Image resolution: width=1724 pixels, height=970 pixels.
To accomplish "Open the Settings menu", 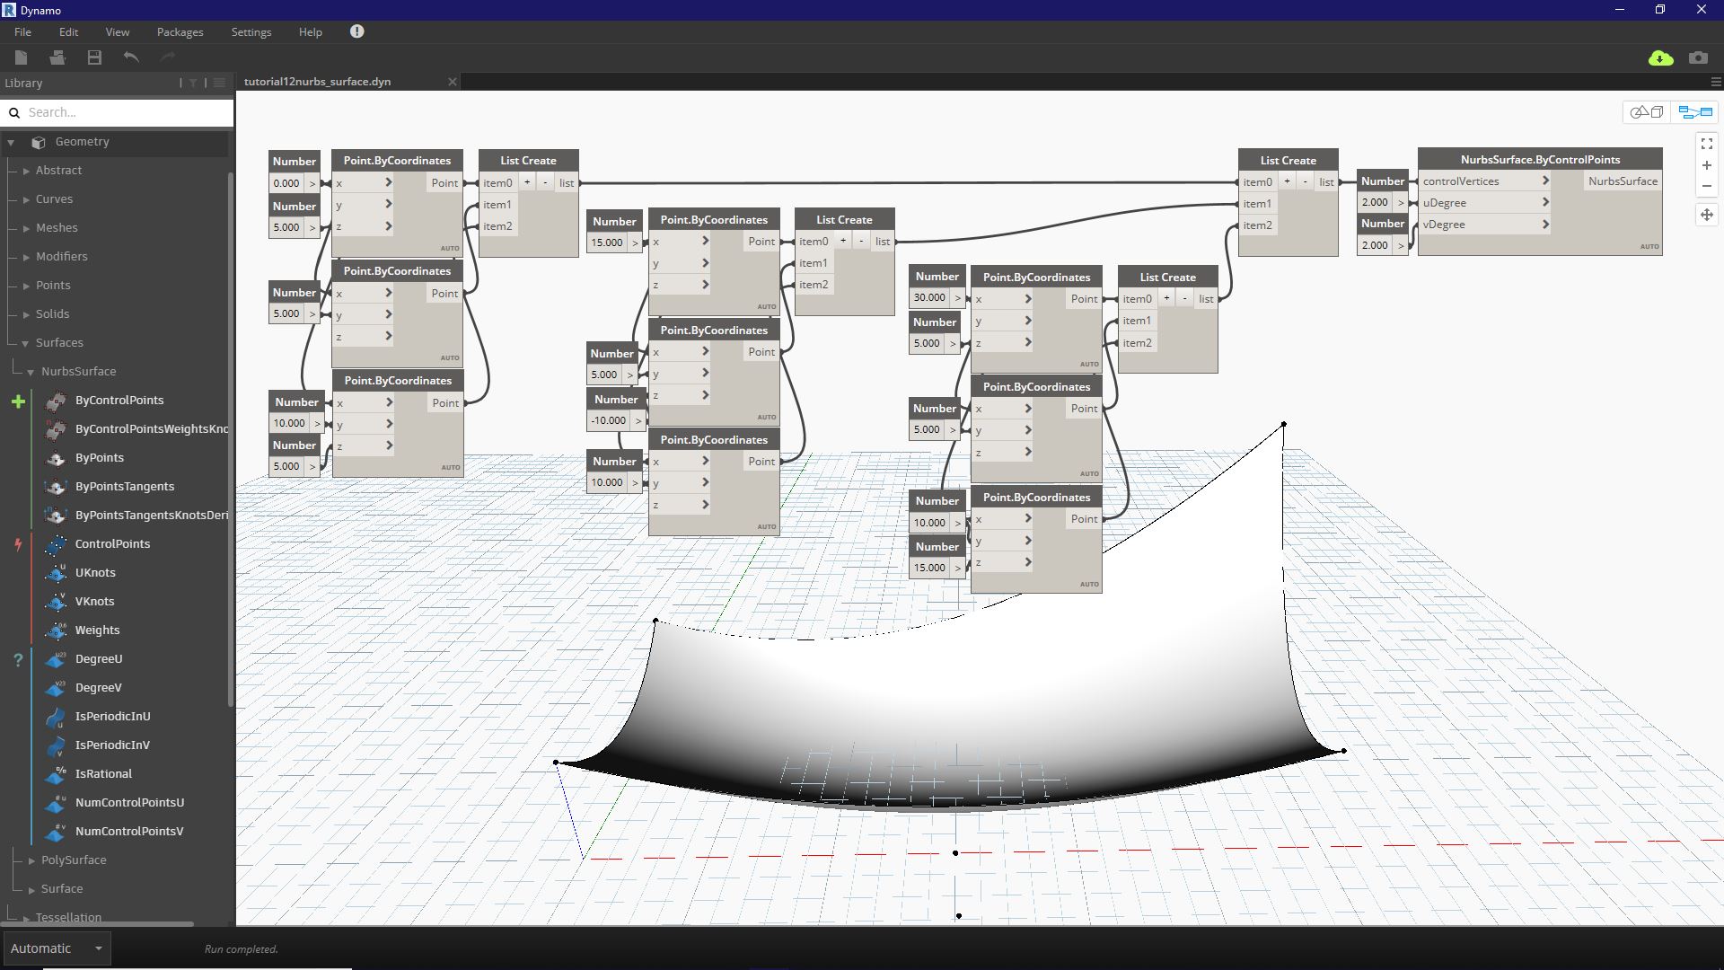I will tap(251, 31).
